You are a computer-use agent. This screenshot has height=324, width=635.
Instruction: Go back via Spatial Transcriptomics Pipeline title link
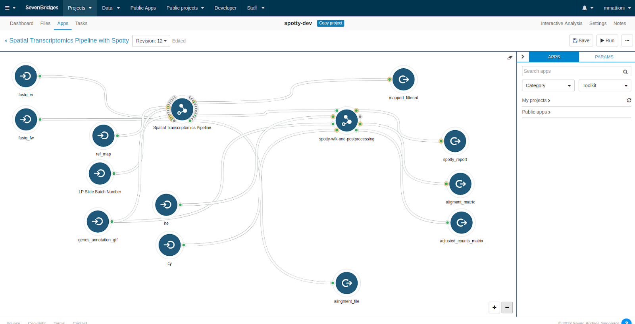[69, 40]
